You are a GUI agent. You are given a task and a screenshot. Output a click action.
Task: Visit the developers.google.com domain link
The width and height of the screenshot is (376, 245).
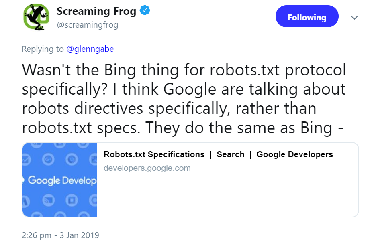[x=147, y=168]
